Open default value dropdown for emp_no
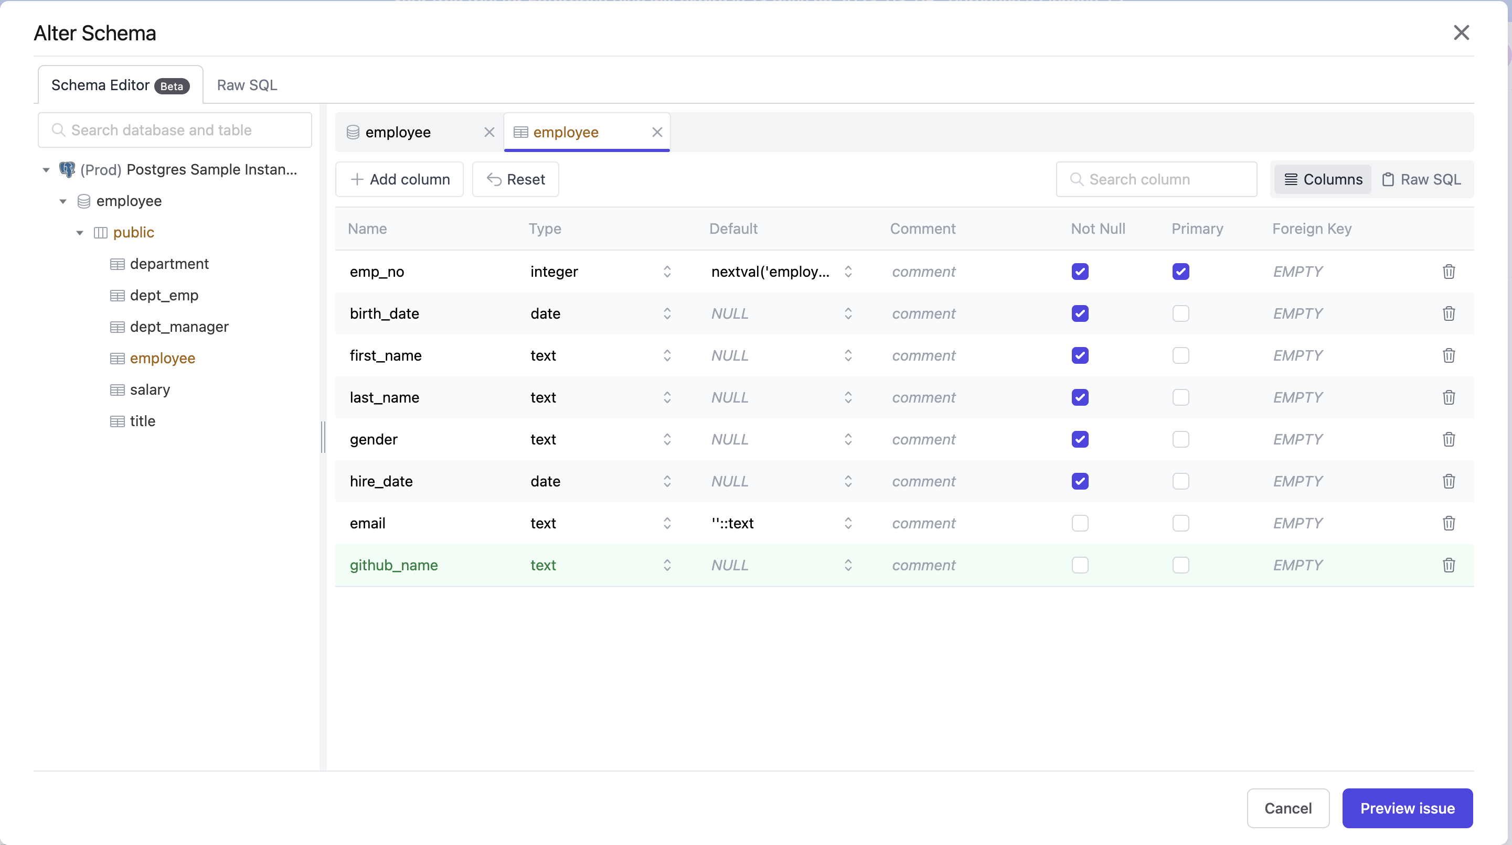 click(x=848, y=272)
